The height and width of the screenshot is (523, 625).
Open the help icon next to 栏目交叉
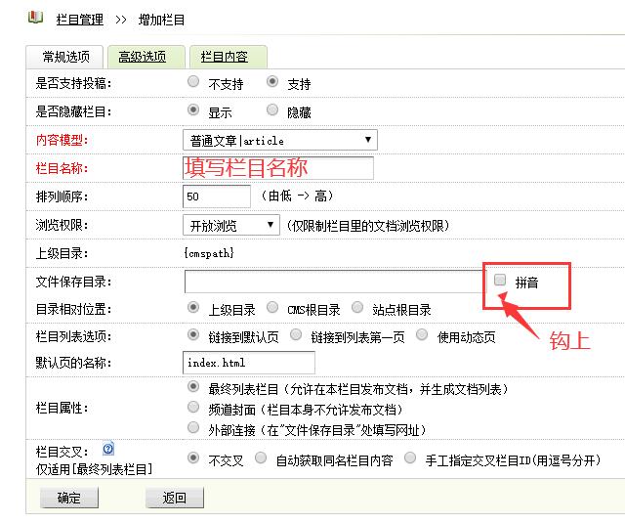tap(108, 449)
